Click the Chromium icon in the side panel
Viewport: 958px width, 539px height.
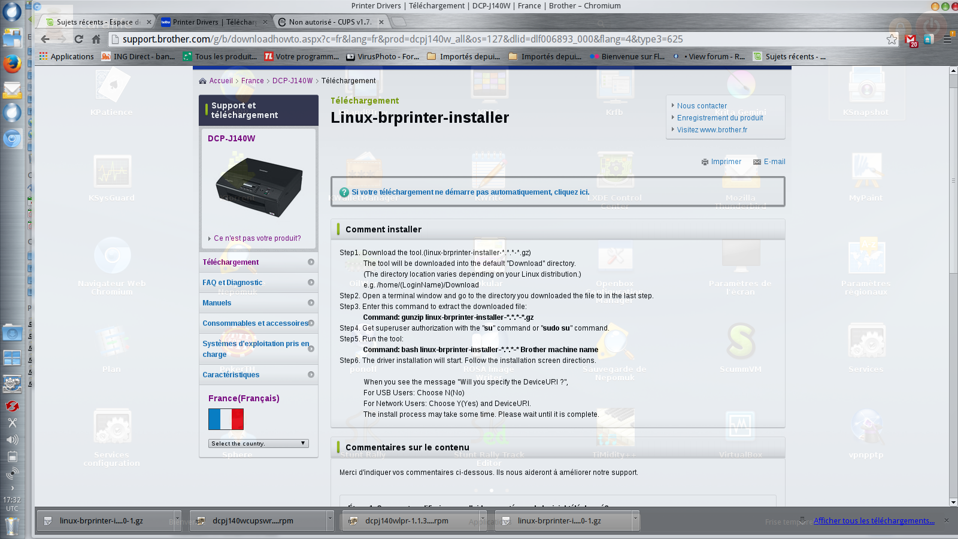click(12, 139)
